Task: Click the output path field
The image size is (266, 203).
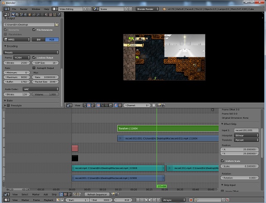Action: (x=29, y=24)
